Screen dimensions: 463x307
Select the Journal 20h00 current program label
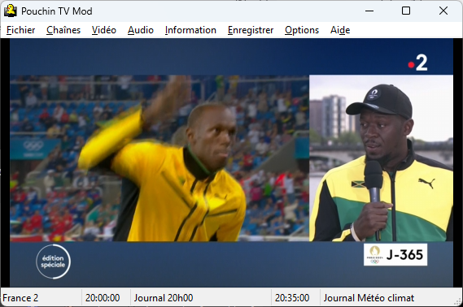coord(164,298)
